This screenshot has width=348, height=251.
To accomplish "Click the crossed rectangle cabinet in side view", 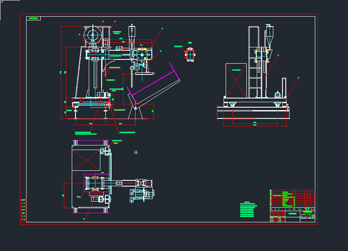I will pyautogui.click(x=236, y=80).
